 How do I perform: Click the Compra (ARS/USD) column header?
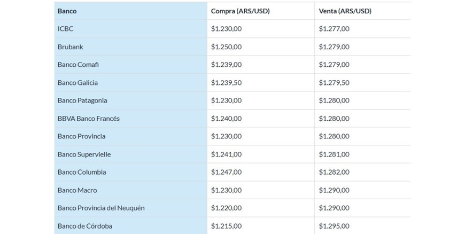point(240,11)
